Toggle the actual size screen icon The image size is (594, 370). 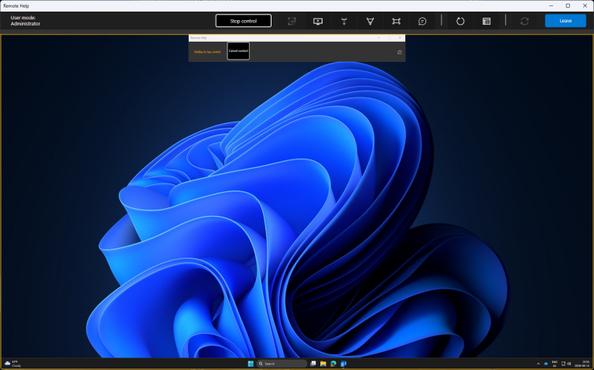pyautogui.click(x=396, y=21)
